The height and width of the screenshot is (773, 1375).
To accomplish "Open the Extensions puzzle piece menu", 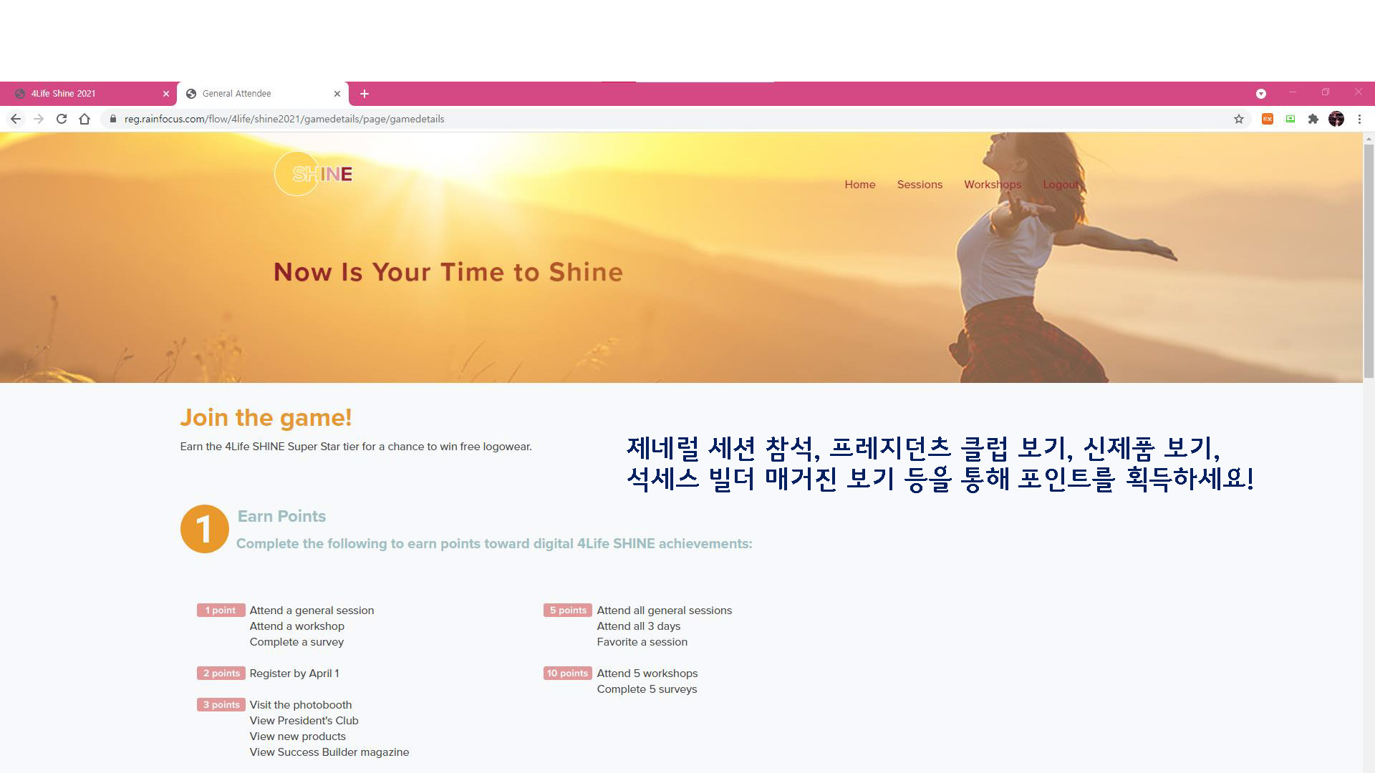I will 1313,119.
